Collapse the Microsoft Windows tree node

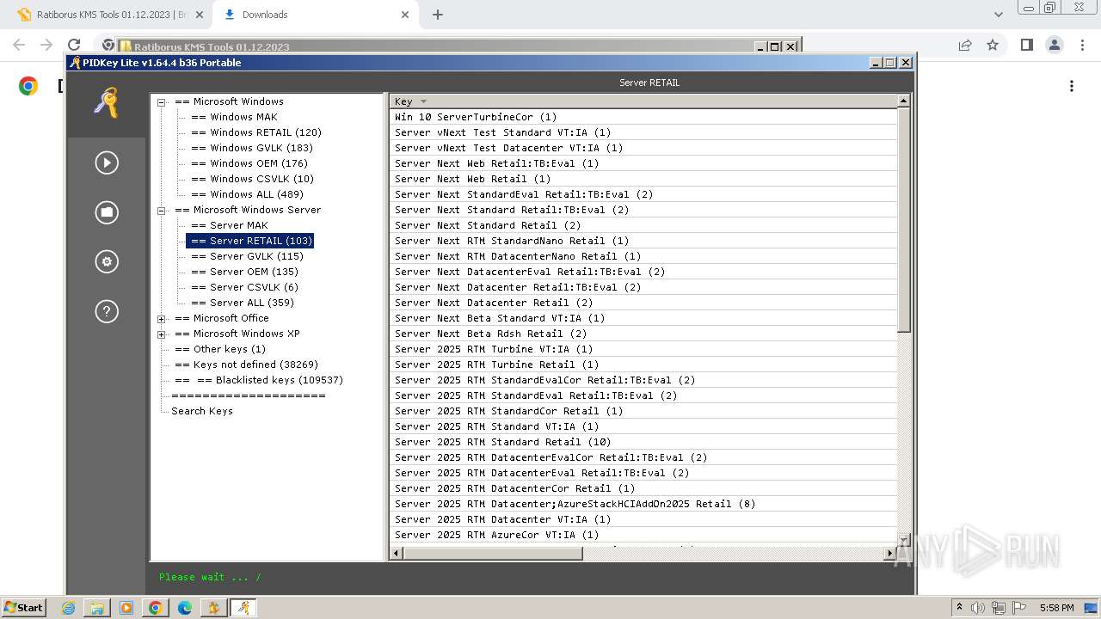[x=161, y=102]
